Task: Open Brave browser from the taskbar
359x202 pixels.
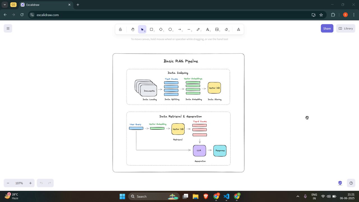Action: [206, 196]
